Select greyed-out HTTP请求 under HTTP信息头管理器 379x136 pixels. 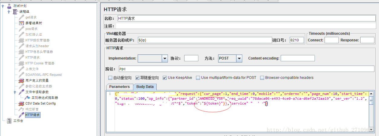tap(32, 57)
